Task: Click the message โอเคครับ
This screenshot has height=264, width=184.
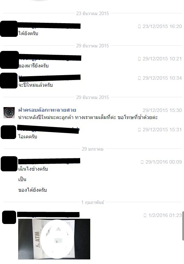Action: point(28,137)
